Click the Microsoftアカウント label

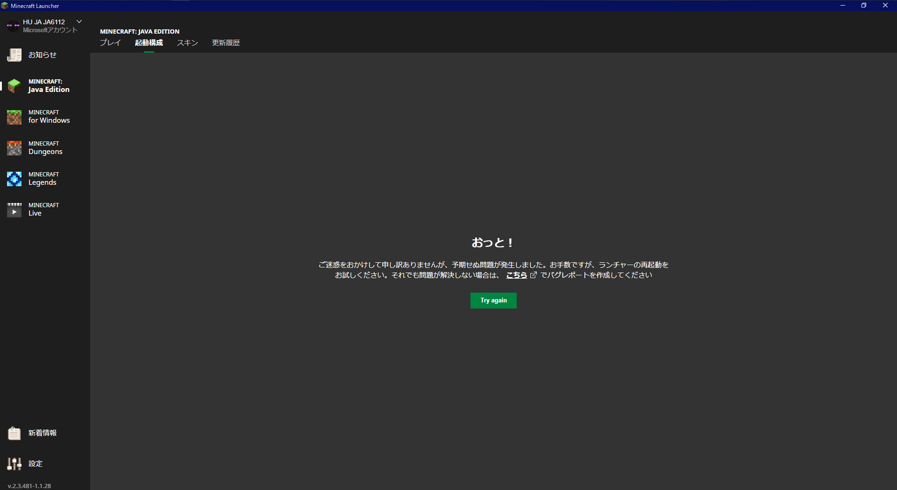(50, 30)
